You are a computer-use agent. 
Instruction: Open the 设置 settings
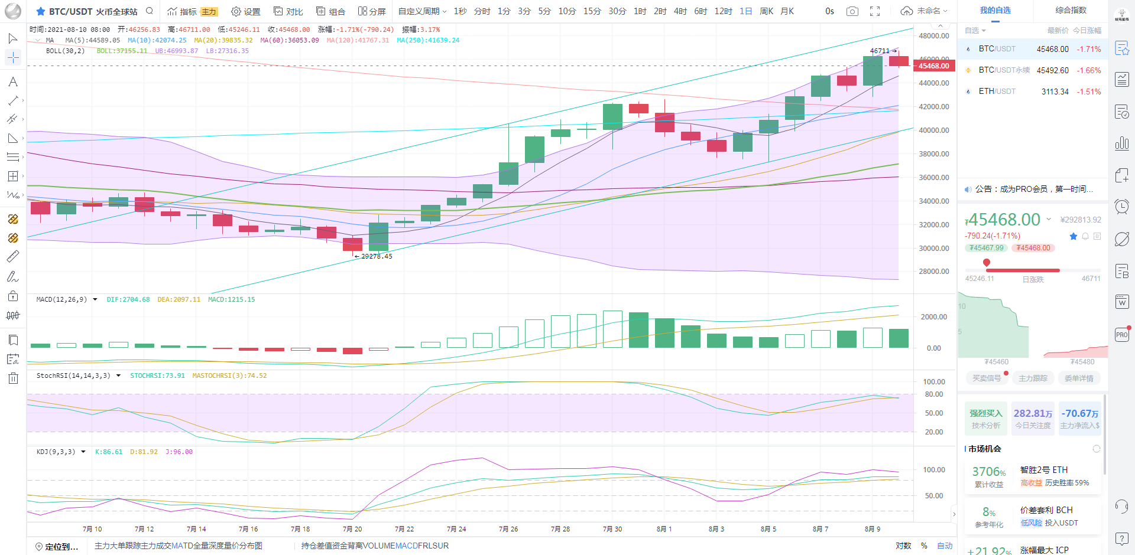pyautogui.click(x=246, y=11)
